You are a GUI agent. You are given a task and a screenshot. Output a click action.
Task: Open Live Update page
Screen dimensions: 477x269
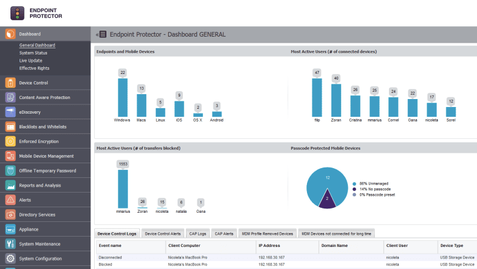[31, 61]
